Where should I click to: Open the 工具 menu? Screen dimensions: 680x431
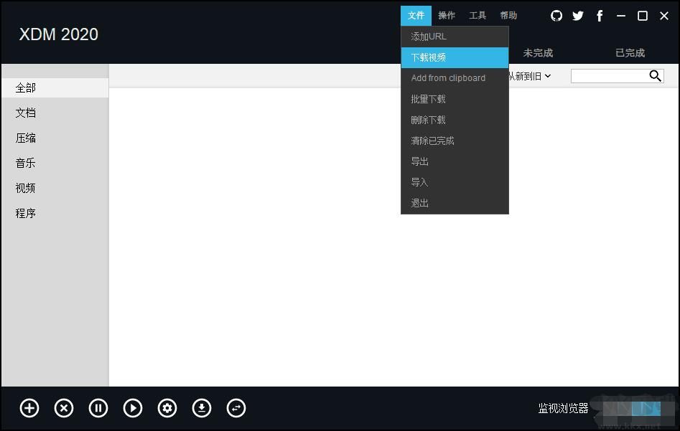point(478,15)
